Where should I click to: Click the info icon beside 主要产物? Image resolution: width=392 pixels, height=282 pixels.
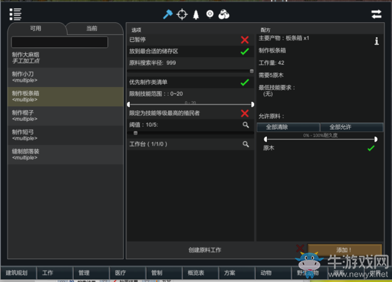(x=376, y=41)
